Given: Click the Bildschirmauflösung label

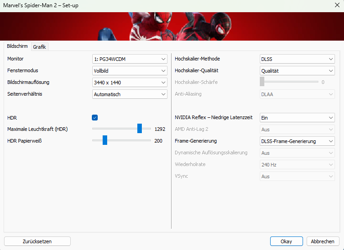Looking at the screenshot, I should point(28,82).
